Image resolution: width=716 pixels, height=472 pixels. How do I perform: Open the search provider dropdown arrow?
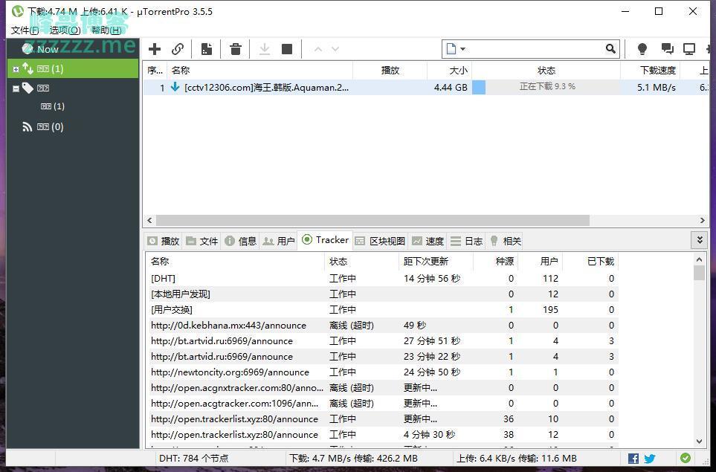[462, 49]
